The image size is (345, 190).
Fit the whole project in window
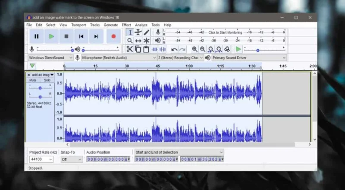[x=219, y=49]
